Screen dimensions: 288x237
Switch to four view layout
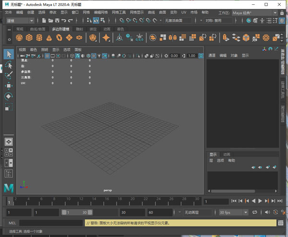(x=9, y=153)
